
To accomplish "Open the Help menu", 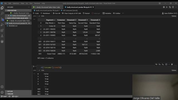I will [x=43, y=3].
